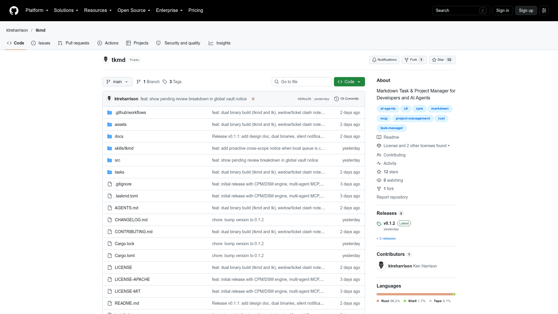Click the eye icon beside 0 watching
This screenshot has width=558, height=314.
pos(379,180)
